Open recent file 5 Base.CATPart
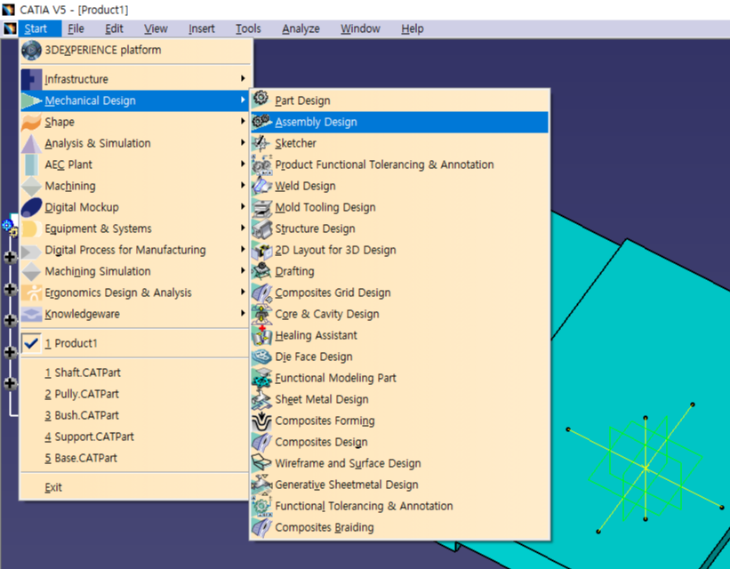 (135, 458)
